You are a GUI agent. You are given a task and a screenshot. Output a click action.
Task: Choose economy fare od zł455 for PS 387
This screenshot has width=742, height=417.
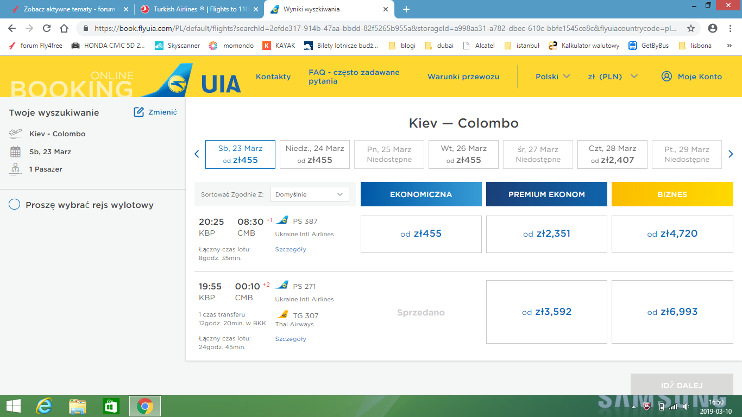[421, 234]
